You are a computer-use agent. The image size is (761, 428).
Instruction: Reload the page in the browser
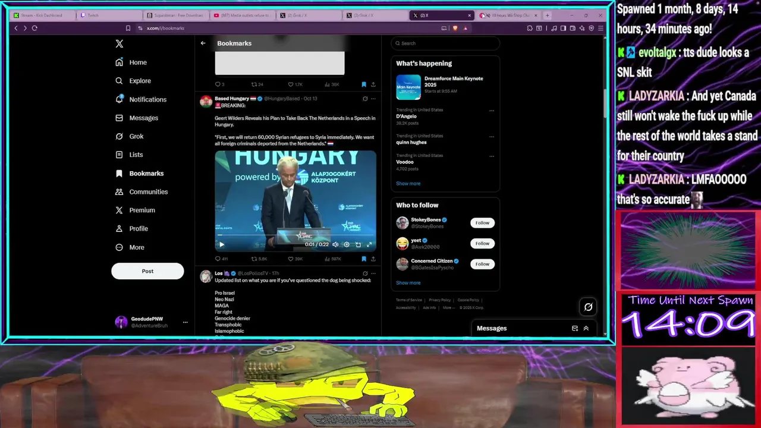(34, 28)
